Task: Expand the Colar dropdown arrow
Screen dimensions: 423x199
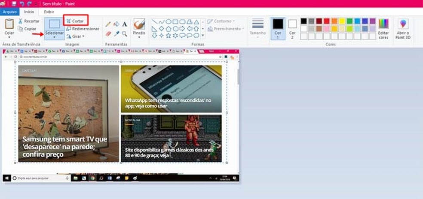Action: tap(9, 37)
